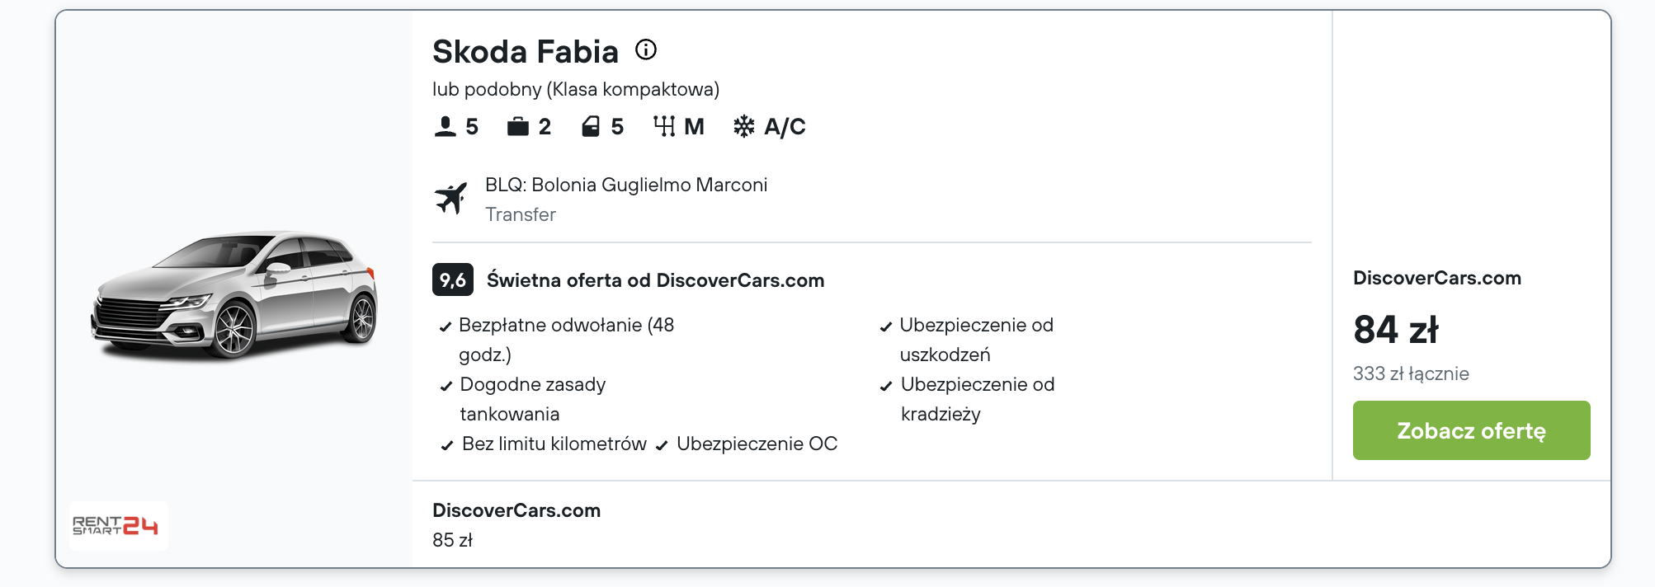Click the 84 zł price
Screen dimensions: 1655x587
click(x=1396, y=330)
